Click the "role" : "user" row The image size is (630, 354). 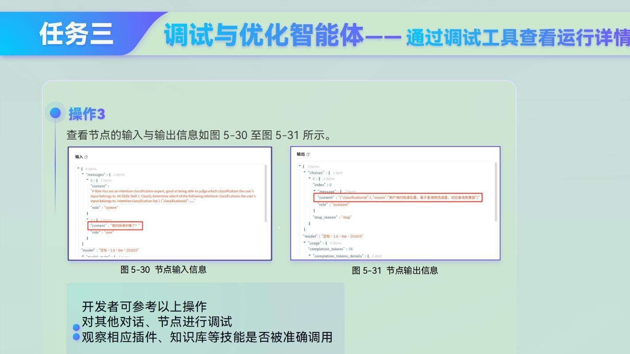(x=102, y=232)
